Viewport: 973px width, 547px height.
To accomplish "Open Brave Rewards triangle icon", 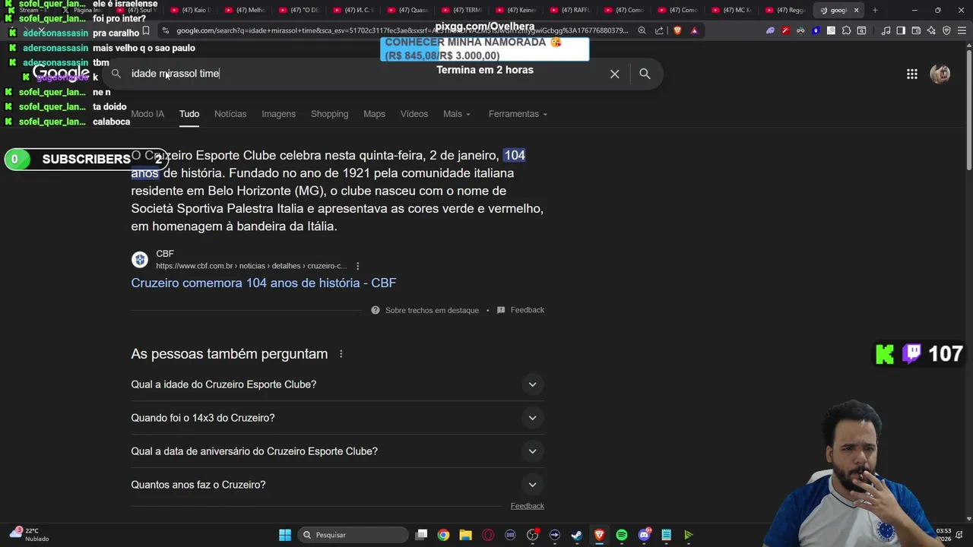I will coord(694,30).
